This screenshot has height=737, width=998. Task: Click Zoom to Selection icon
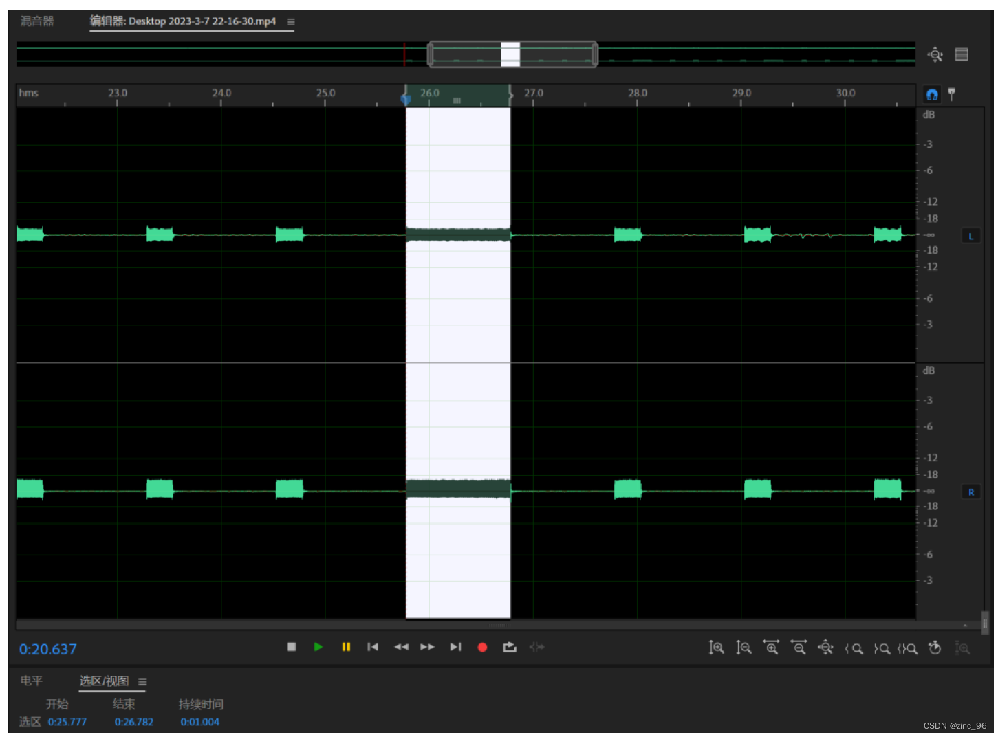click(x=907, y=648)
